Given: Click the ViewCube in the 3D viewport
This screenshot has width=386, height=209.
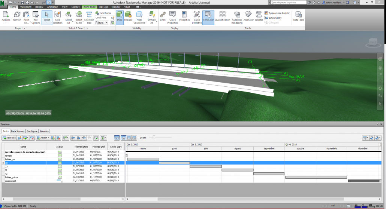Looking at the screenshot, I should [x=373, y=42].
